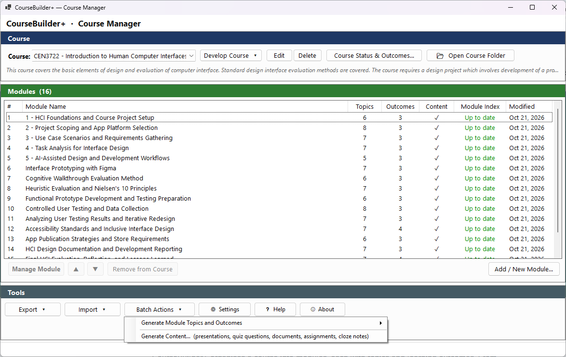Click Remove from Course button

[x=143, y=269]
